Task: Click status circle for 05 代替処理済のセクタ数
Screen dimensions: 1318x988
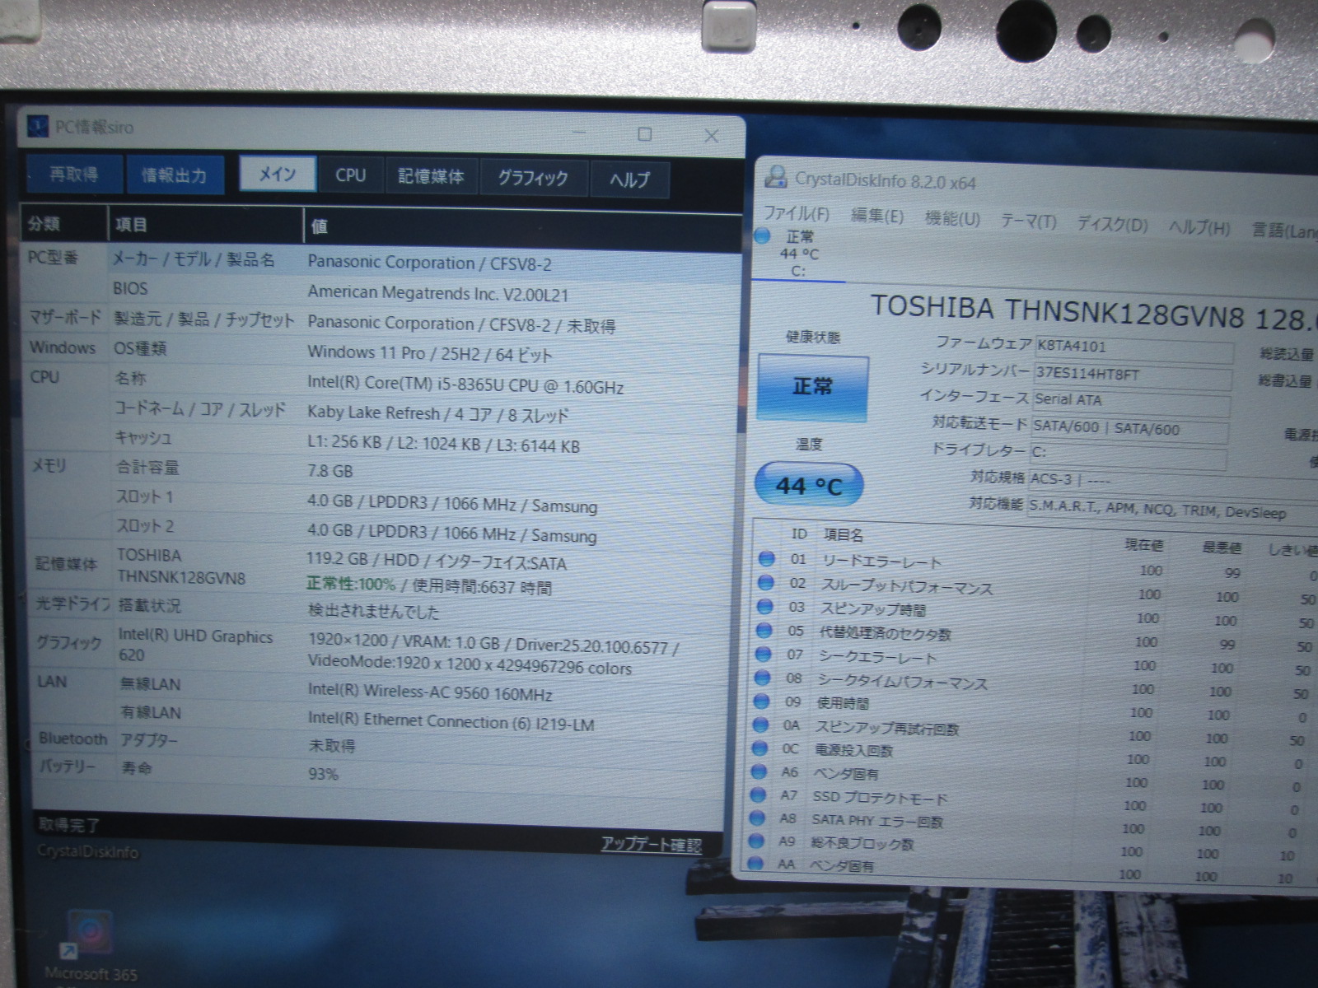Action: [x=764, y=631]
